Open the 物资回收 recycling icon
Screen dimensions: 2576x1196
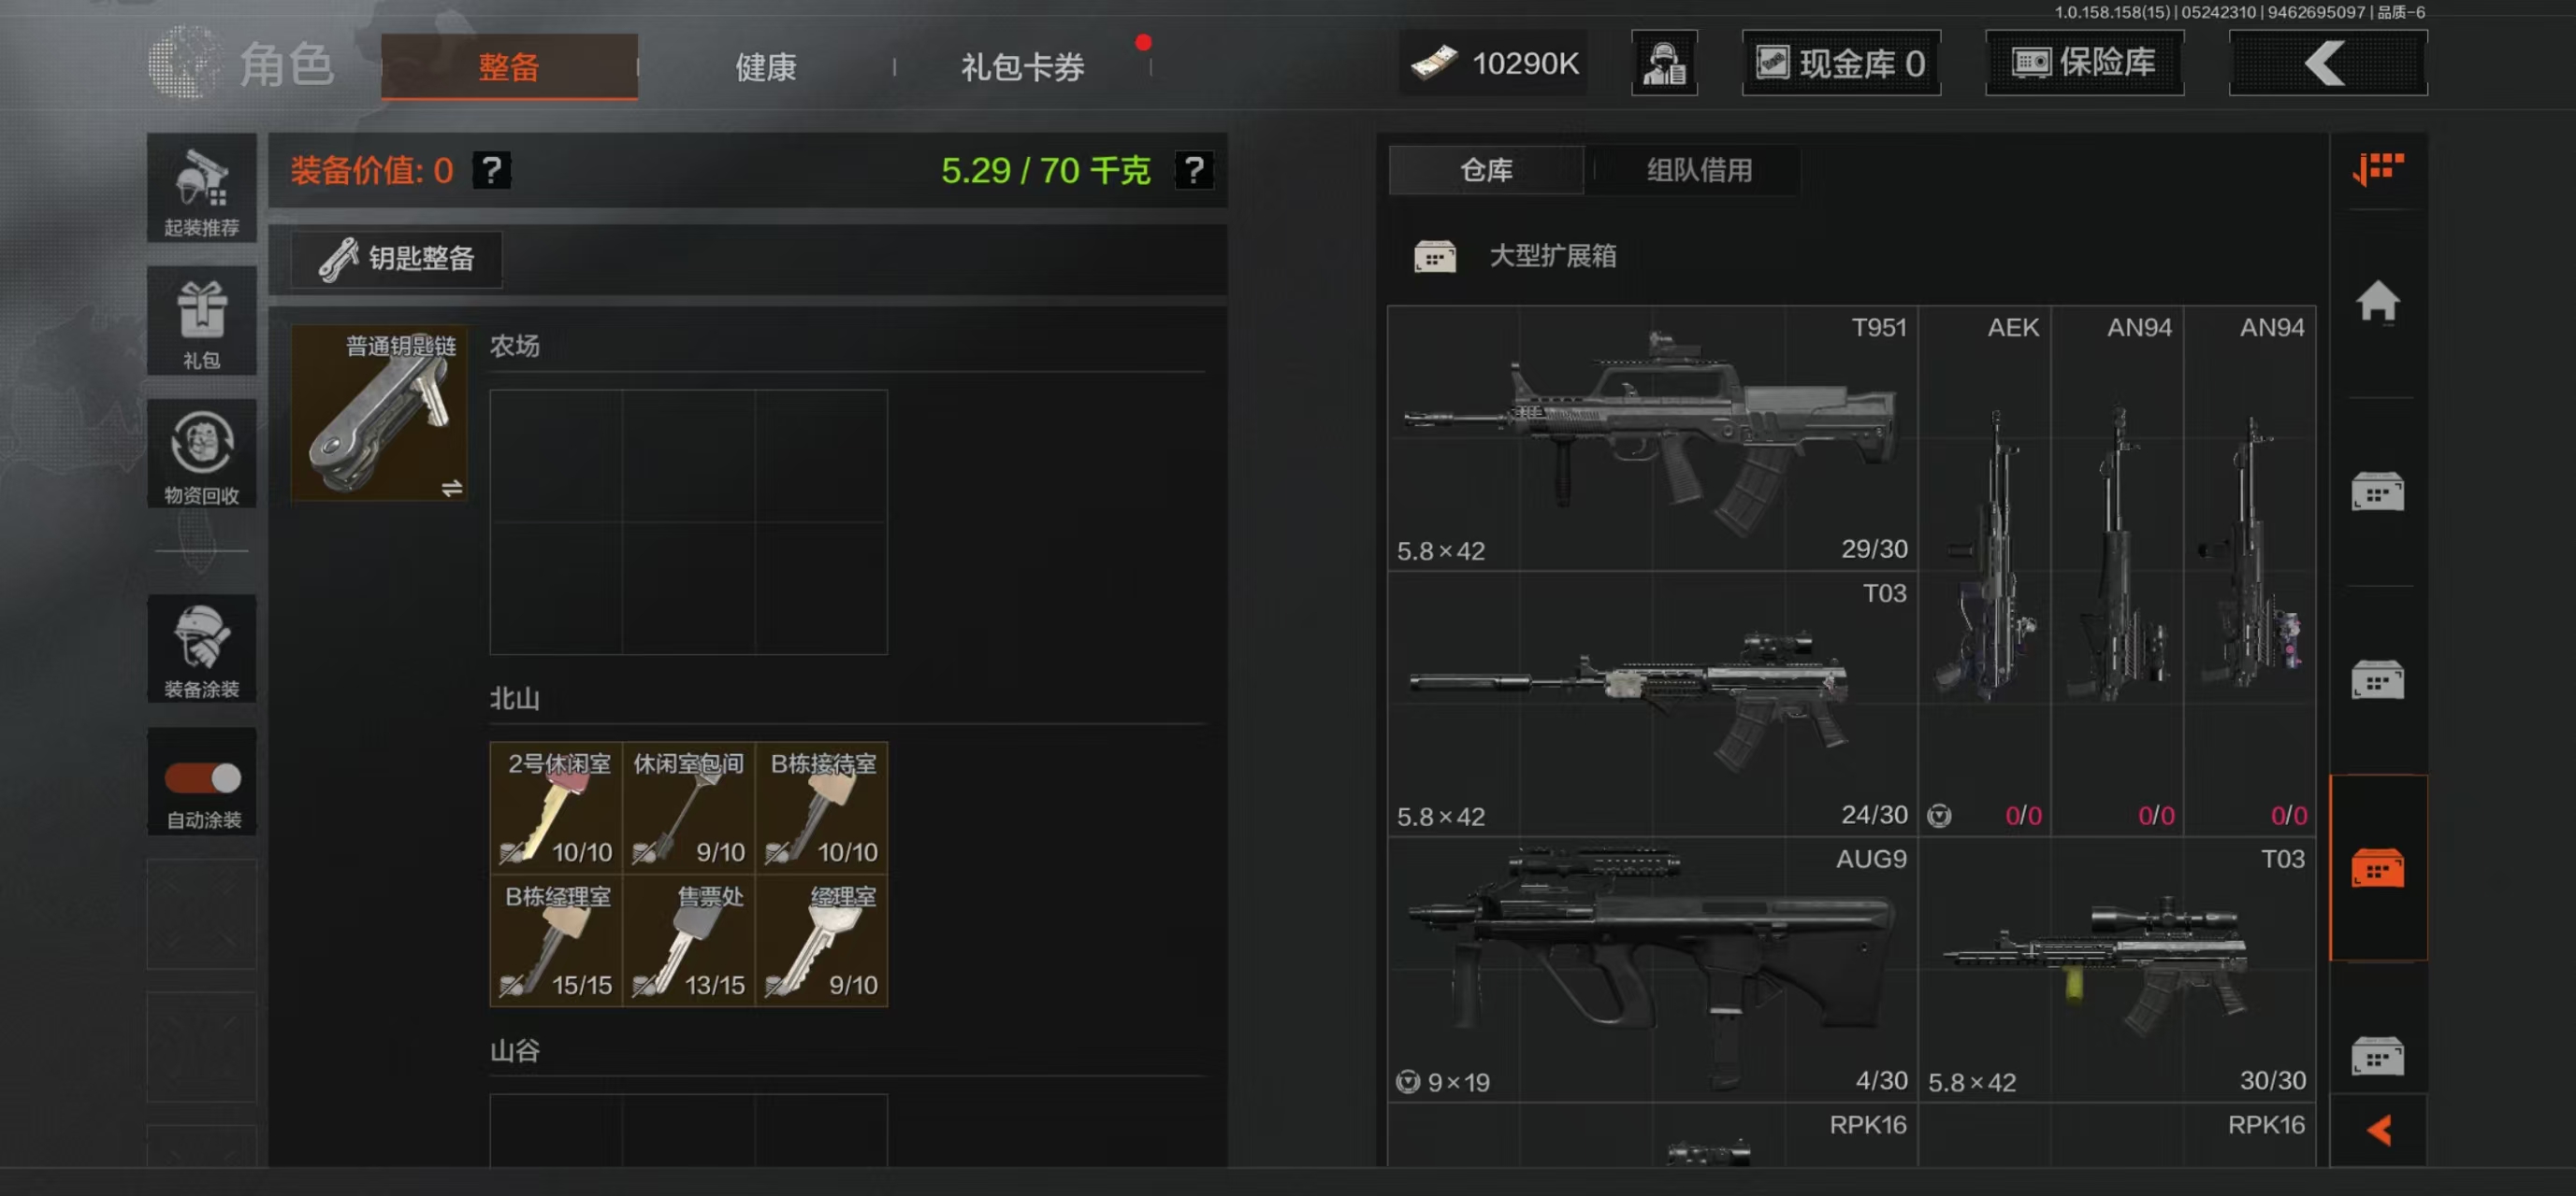[x=202, y=453]
